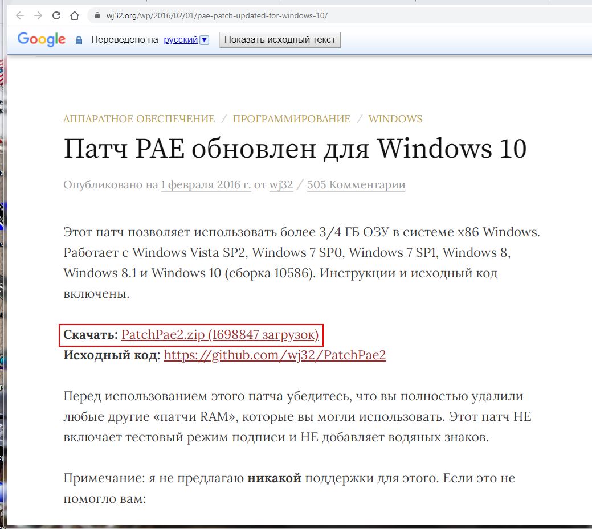Open the русский language link
Screen dimensions: 592x529
(x=181, y=40)
